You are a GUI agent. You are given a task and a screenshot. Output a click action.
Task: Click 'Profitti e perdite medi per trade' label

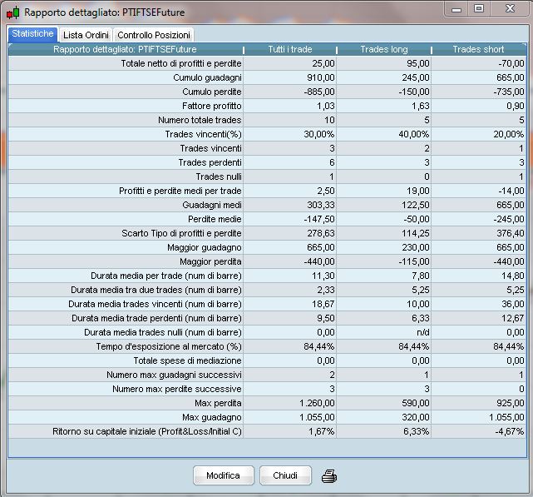tap(180, 191)
